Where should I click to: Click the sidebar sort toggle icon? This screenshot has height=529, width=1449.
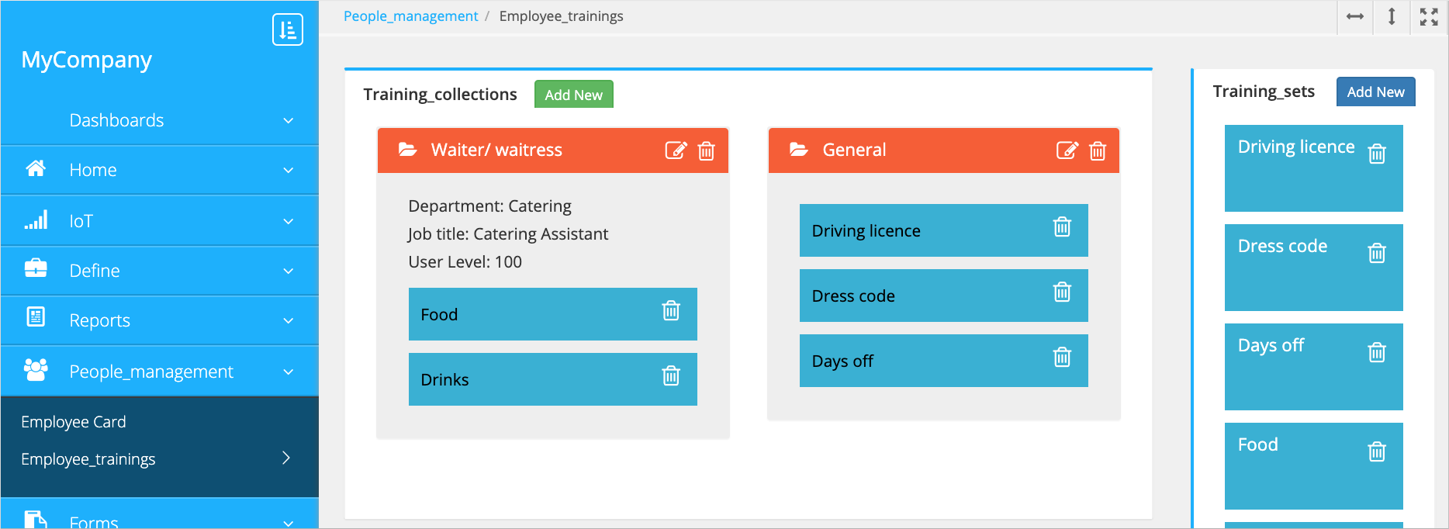point(287,30)
